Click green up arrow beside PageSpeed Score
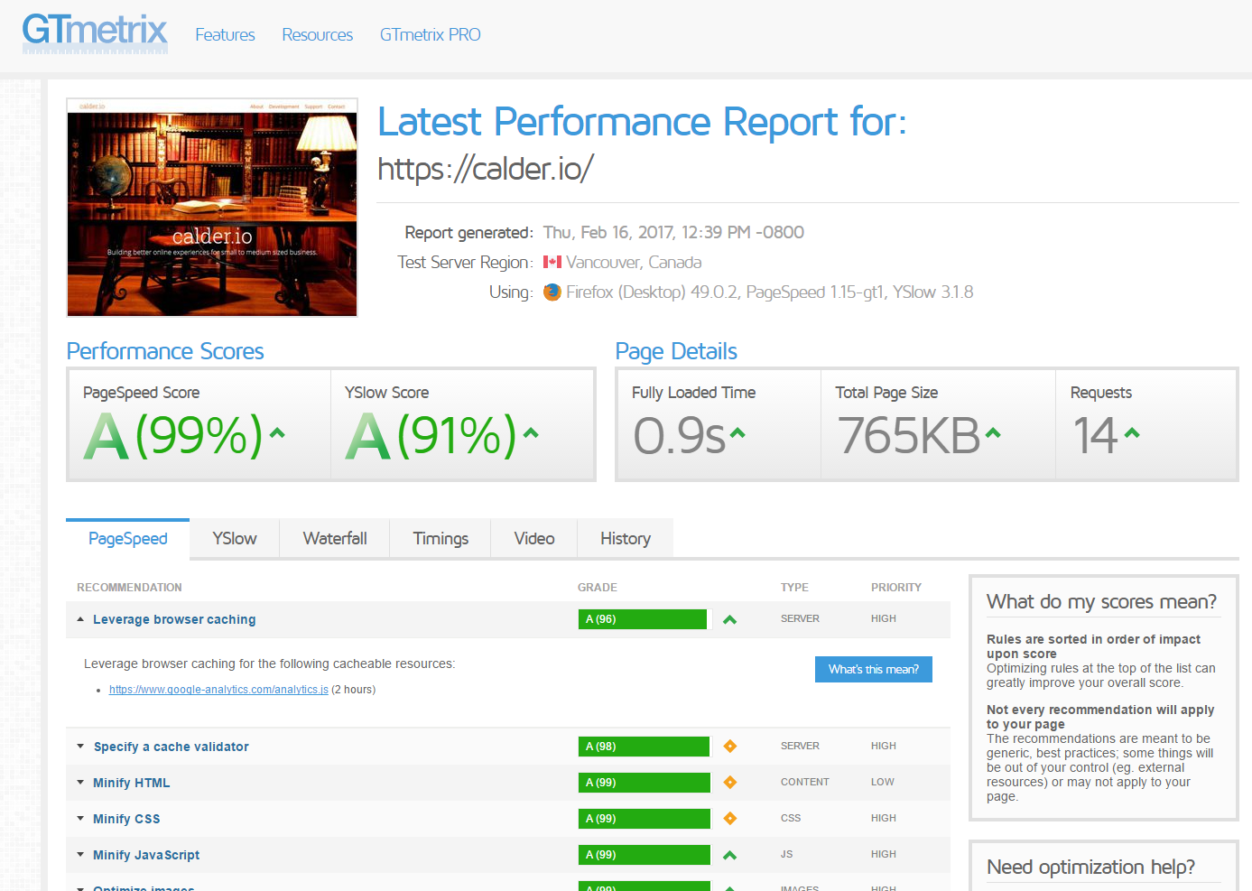Image resolution: width=1252 pixels, height=891 pixels. (x=277, y=433)
